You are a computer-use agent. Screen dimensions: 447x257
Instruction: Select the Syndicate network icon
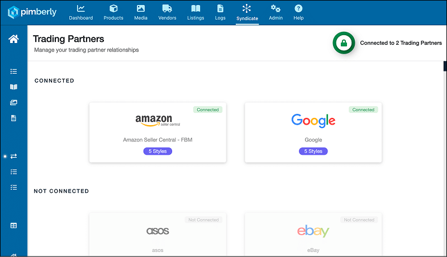tap(247, 8)
